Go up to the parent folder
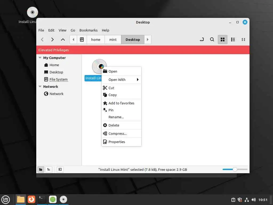273x205 pixels. click(x=63, y=40)
